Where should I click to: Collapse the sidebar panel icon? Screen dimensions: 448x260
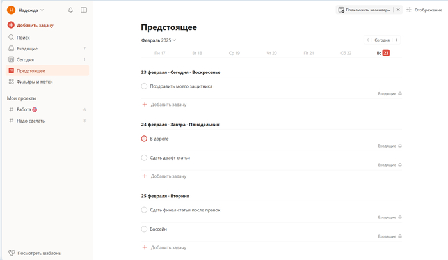[x=84, y=10]
